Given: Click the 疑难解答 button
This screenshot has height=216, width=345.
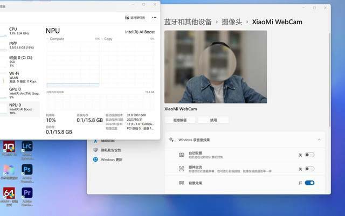Looking at the screenshot, I should click(x=180, y=120).
